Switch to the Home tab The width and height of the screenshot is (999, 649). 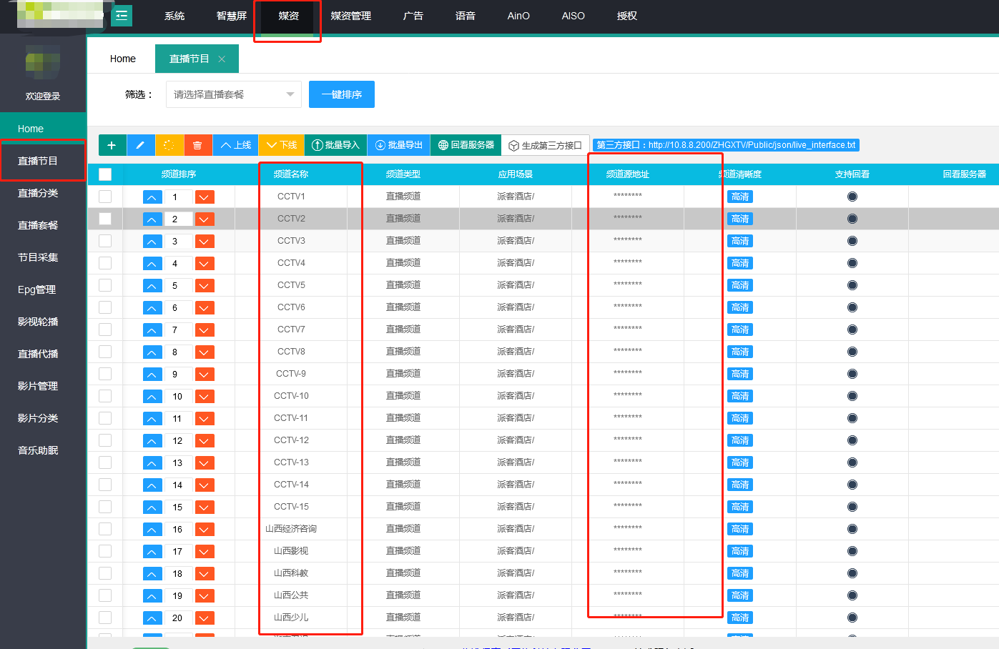[x=122, y=59]
